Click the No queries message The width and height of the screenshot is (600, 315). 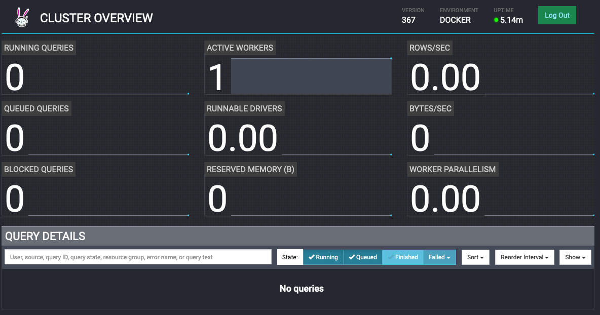point(302,289)
